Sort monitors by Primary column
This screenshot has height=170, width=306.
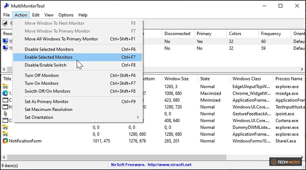click(x=211, y=33)
